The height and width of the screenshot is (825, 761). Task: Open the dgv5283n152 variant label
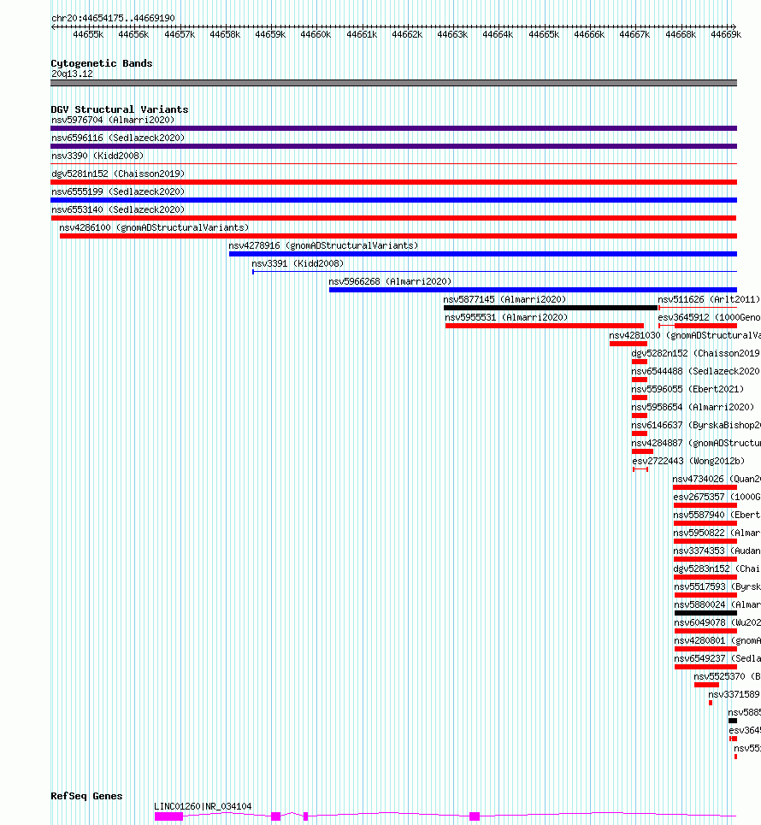pyautogui.click(x=717, y=569)
